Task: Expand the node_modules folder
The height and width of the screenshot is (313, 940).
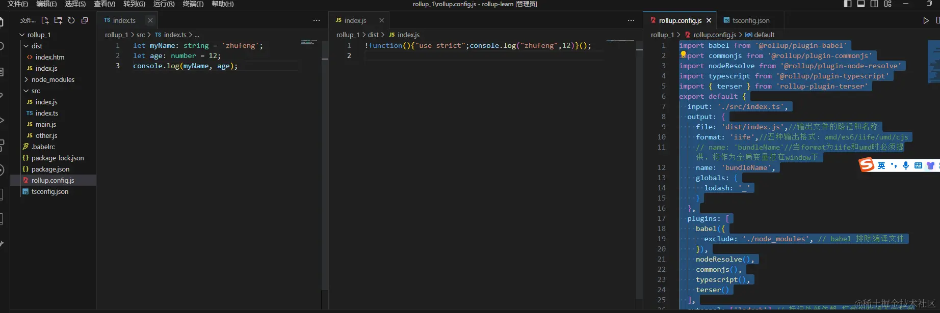Action: [26, 79]
